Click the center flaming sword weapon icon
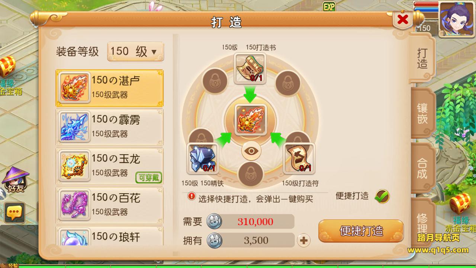 pos(250,119)
